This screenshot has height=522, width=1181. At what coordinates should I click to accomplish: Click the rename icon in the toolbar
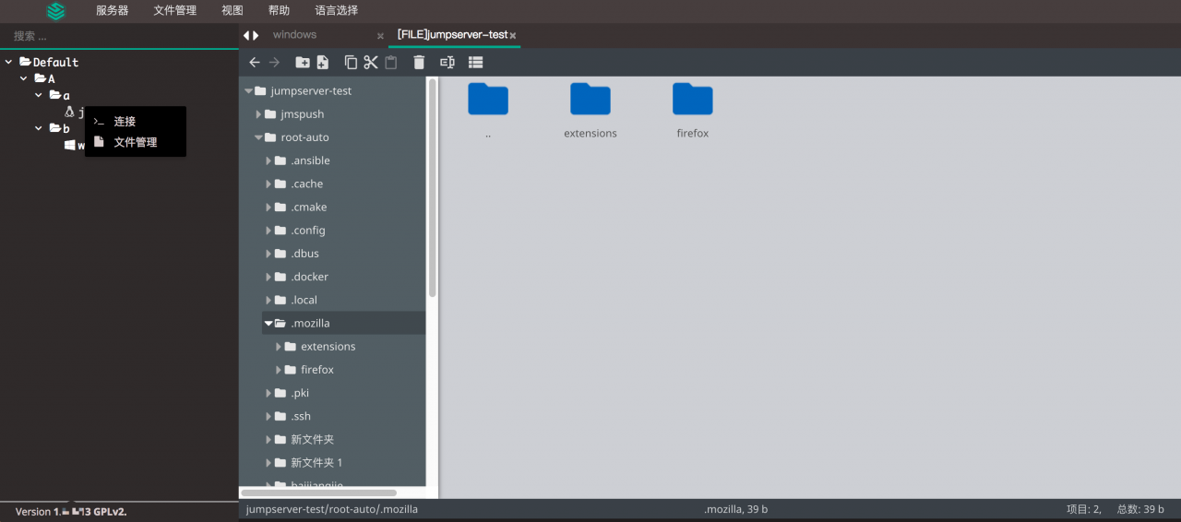click(x=447, y=63)
